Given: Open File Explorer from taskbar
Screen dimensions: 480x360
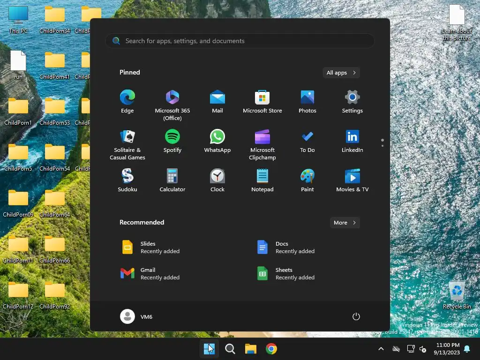Looking at the screenshot, I should coord(251,349).
